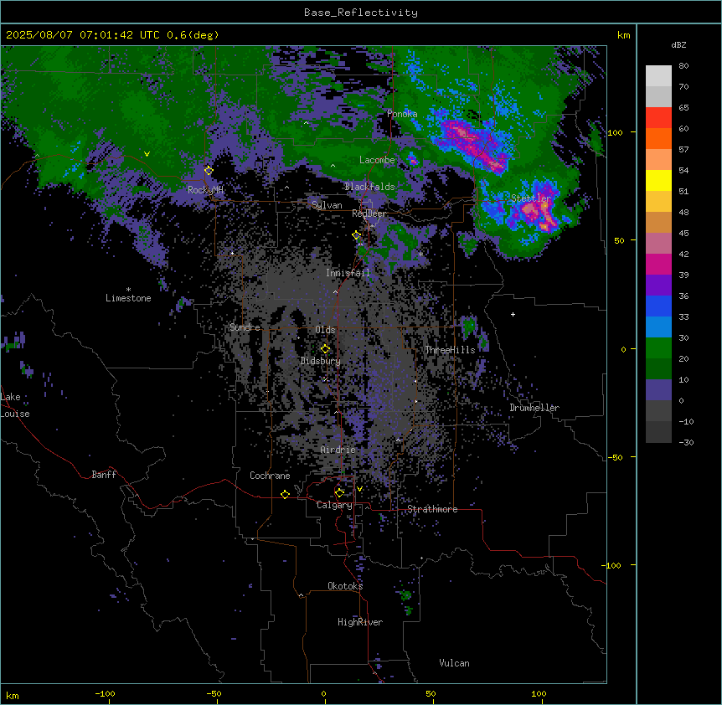722x705 pixels.
Task: Select the magenta 42-39 dBZ legend swatch
Action: coord(658,264)
